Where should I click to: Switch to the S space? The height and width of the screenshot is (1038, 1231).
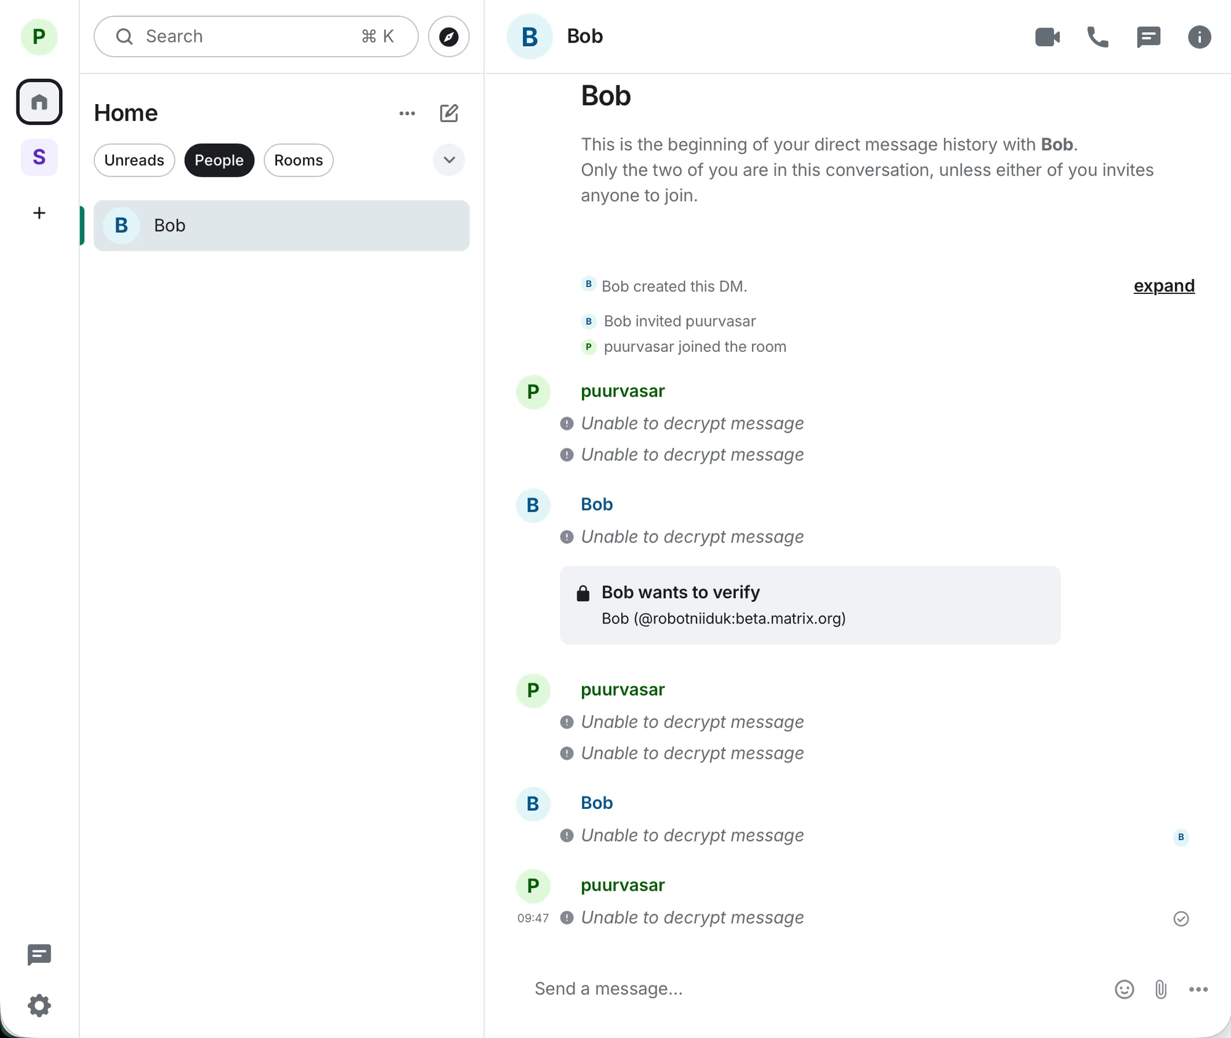point(39,158)
